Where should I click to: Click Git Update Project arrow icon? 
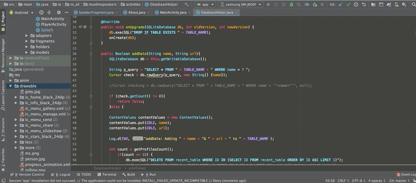pos(341,4)
